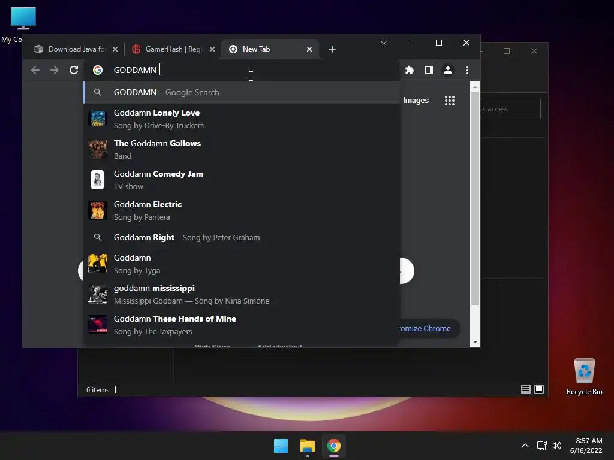Switch File Explorer to details view icon

pyautogui.click(x=525, y=389)
